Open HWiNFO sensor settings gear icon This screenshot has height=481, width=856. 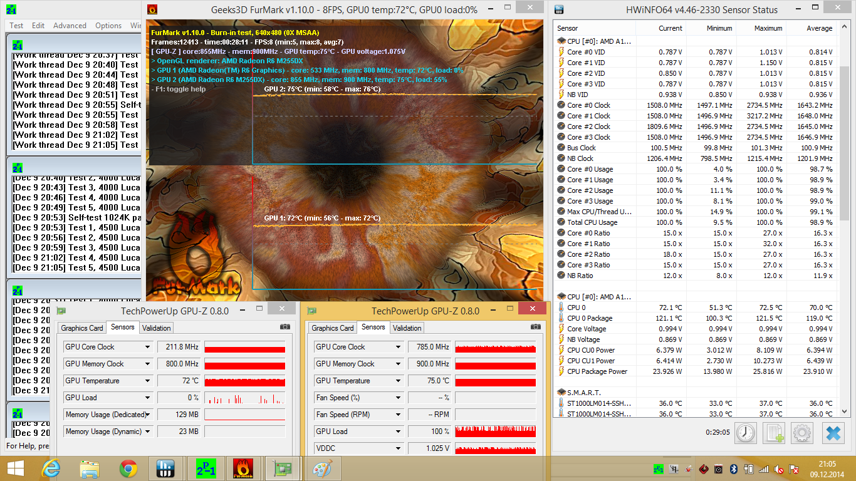pos(802,433)
